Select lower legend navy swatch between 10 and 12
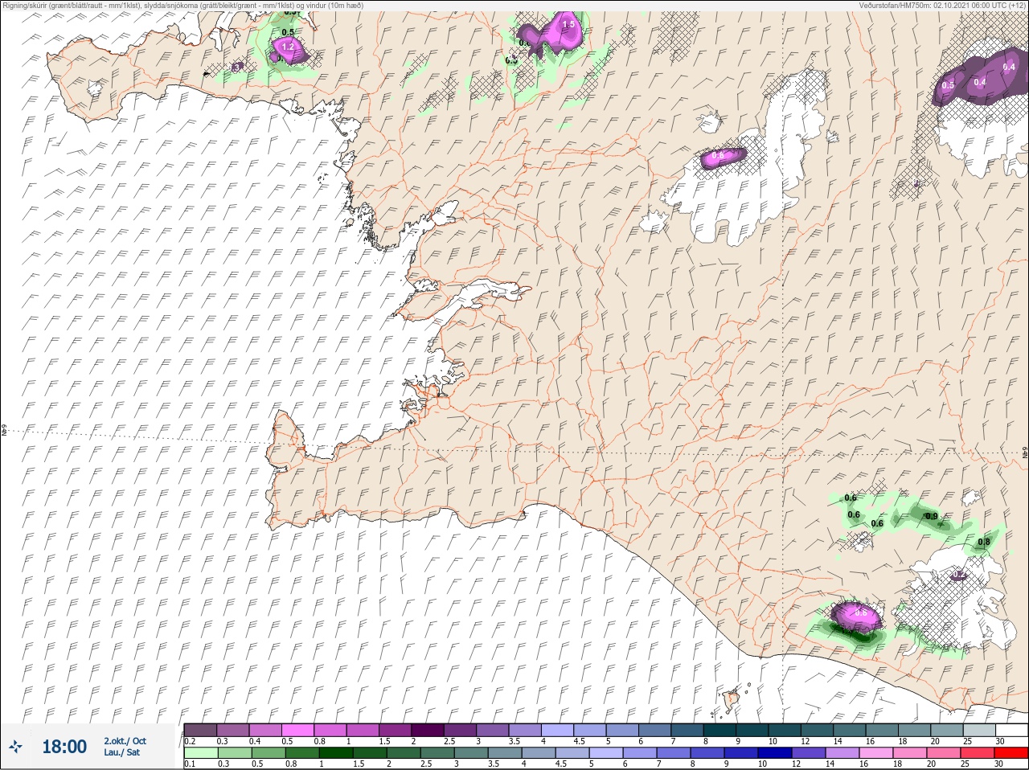 click(774, 752)
